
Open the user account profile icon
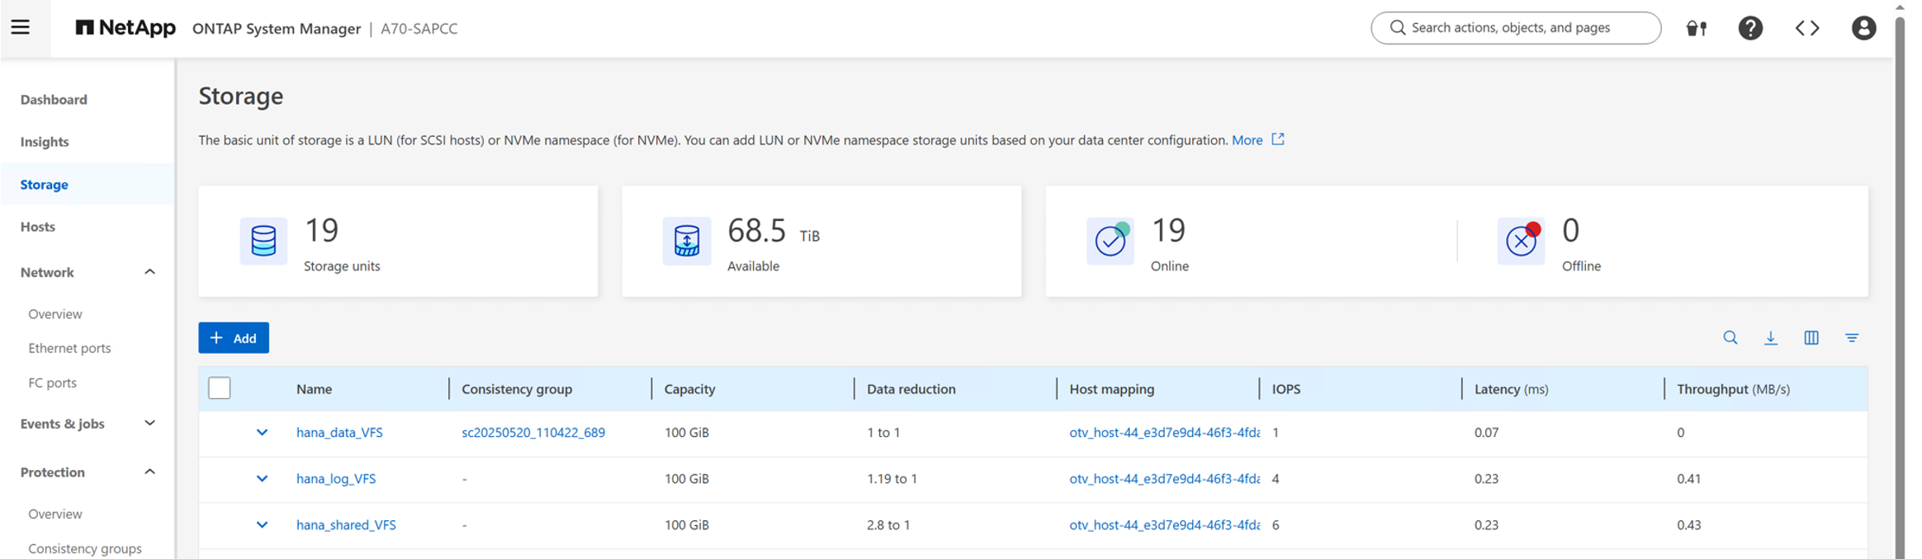pyautogui.click(x=1863, y=28)
